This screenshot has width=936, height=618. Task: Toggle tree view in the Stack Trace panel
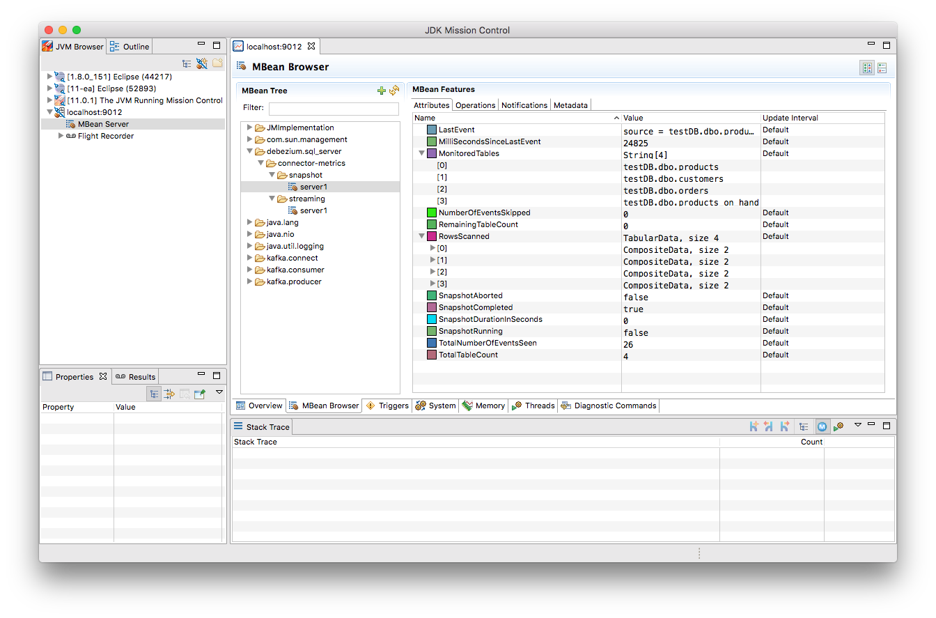click(804, 426)
